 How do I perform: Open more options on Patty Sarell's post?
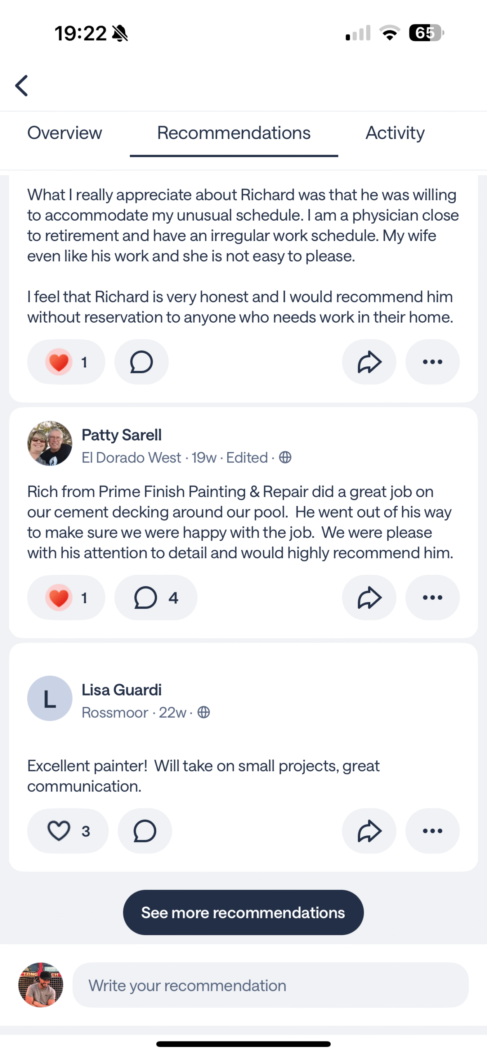pos(432,597)
